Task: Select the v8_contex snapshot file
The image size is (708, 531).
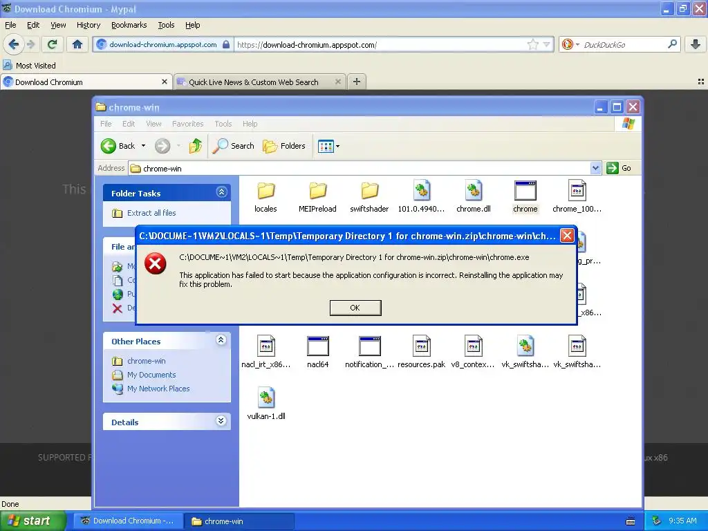Action: [x=473, y=352]
